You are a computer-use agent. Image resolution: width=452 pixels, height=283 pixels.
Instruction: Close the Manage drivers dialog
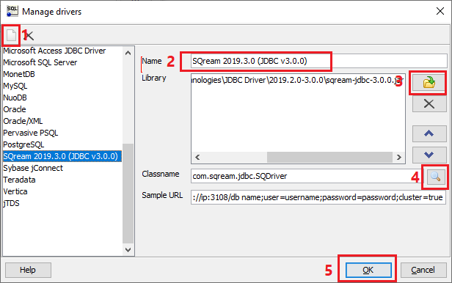pyautogui.click(x=440, y=11)
